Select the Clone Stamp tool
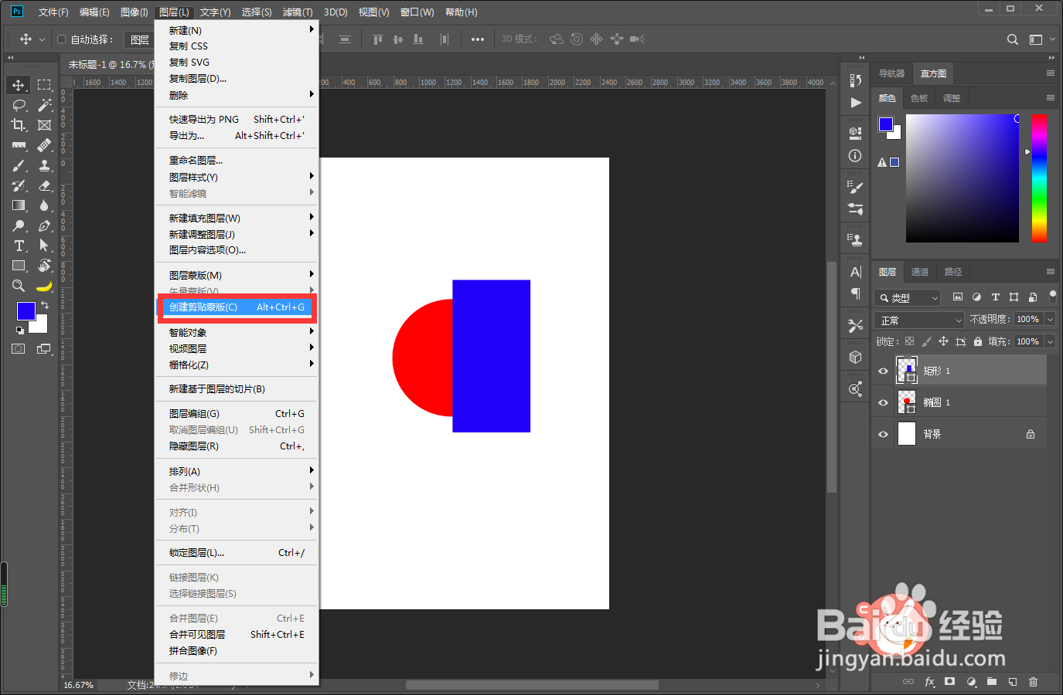1063x695 pixels. [x=44, y=165]
